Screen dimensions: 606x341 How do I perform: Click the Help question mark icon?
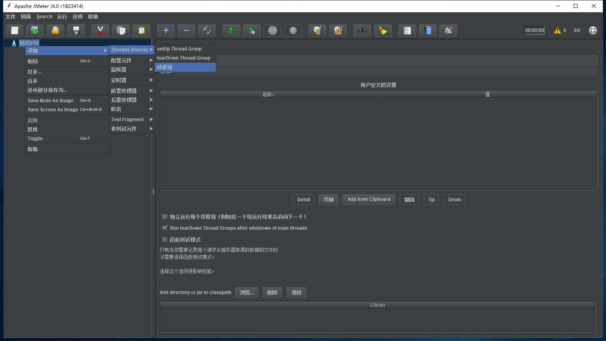tap(428, 30)
